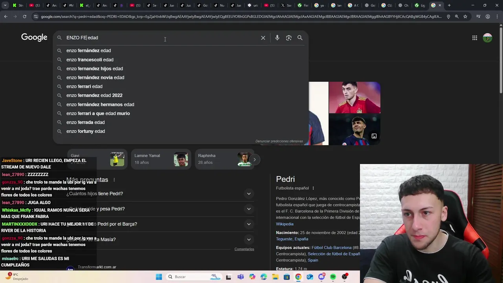Switch to the 'Sor' X browser tab
This screenshot has width=503, height=283.
pyautogui.click(x=287, y=5)
